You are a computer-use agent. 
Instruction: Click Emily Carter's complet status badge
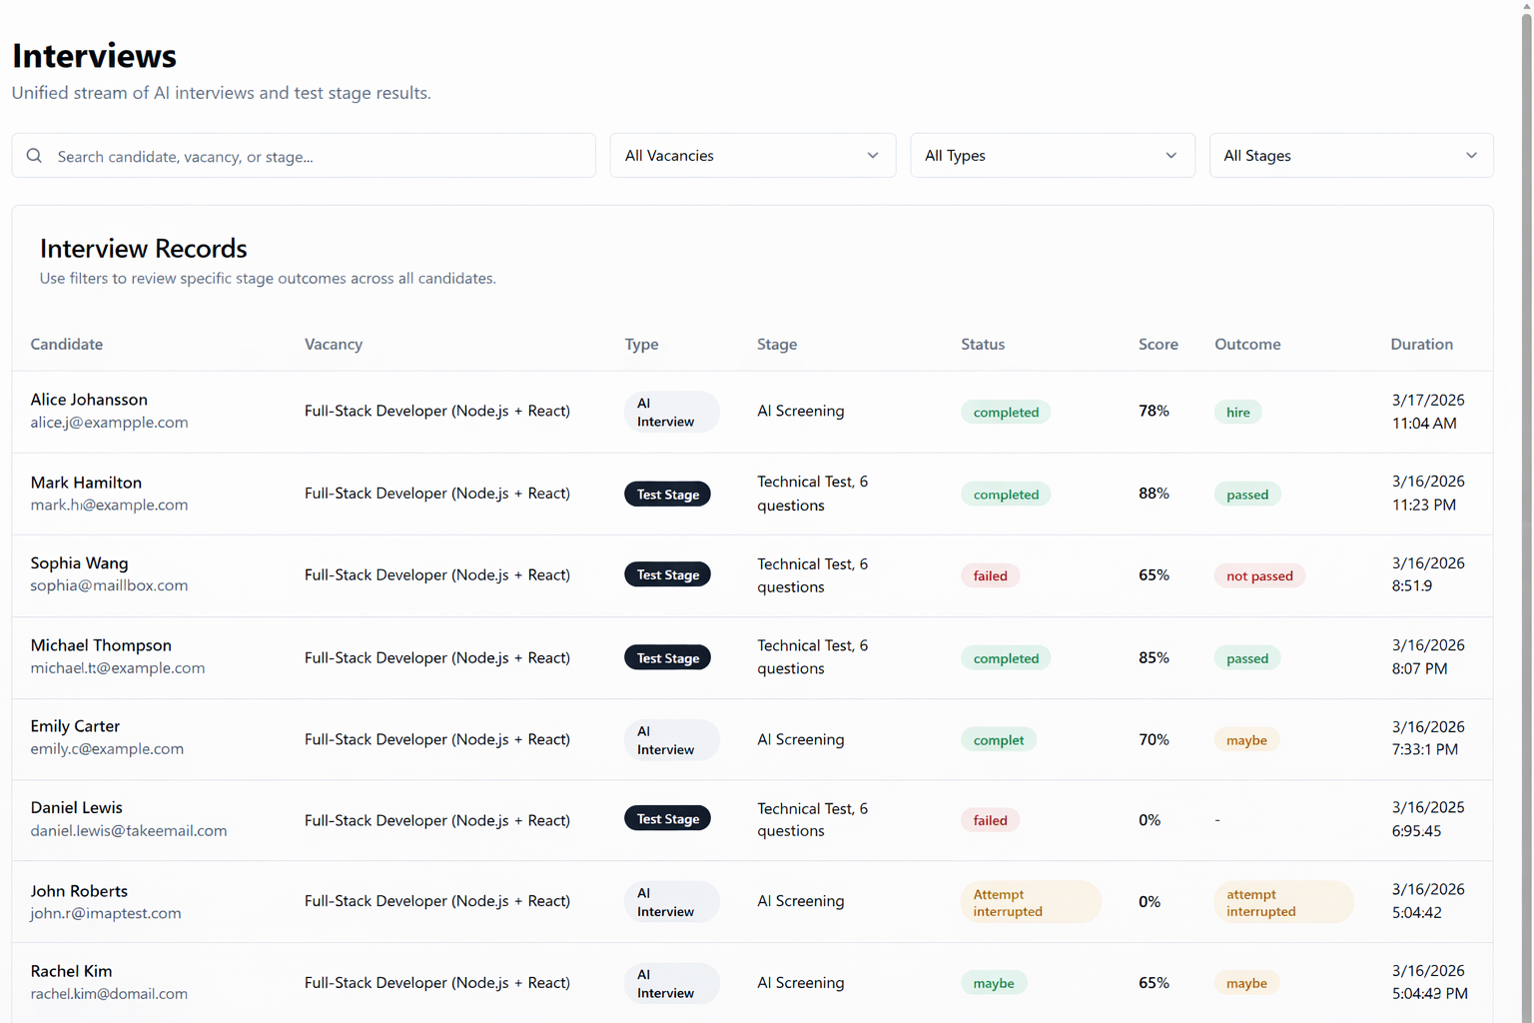coord(998,740)
